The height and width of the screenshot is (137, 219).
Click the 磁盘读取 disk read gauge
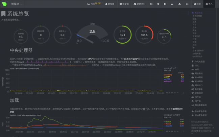tap(41, 35)
